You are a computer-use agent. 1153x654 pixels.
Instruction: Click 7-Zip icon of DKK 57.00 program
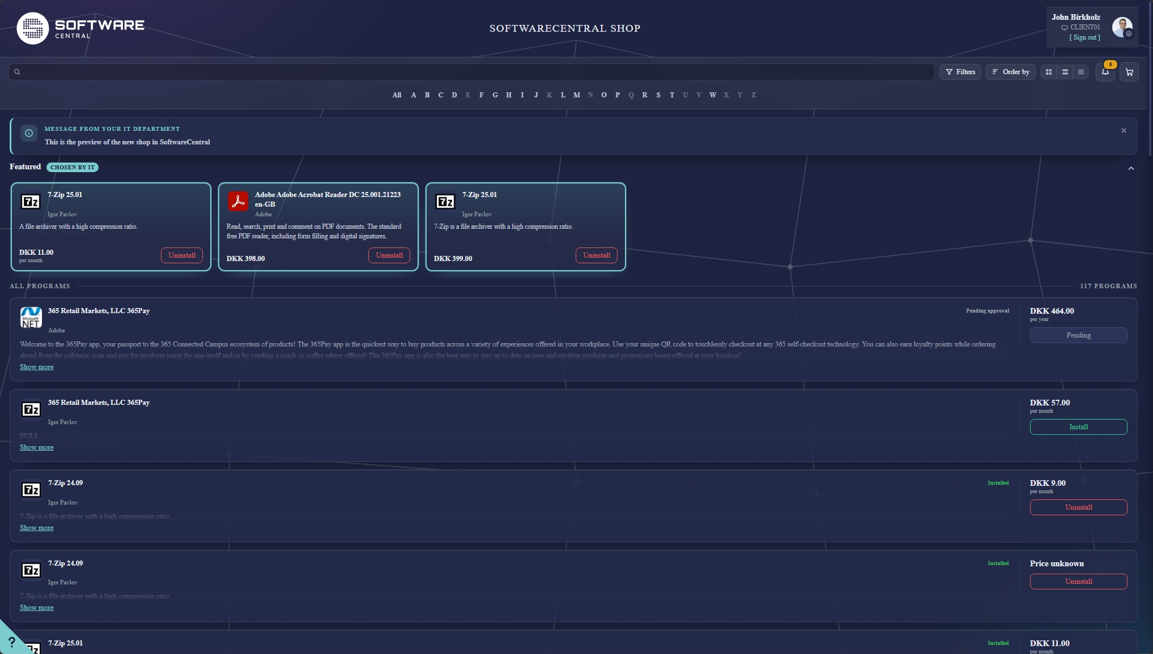(x=31, y=409)
